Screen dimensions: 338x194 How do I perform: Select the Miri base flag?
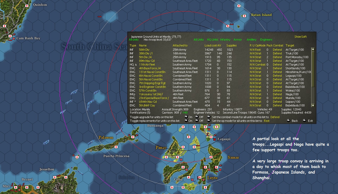pyautogui.click(x=16, y=187)
